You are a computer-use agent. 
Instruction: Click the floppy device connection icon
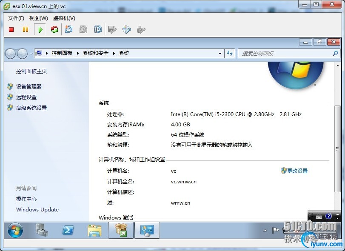click(112, 29)
